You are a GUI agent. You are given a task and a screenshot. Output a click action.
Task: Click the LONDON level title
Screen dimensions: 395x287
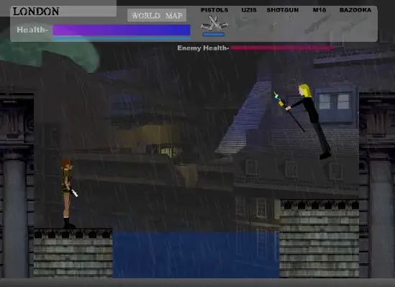tap(36, 12)
